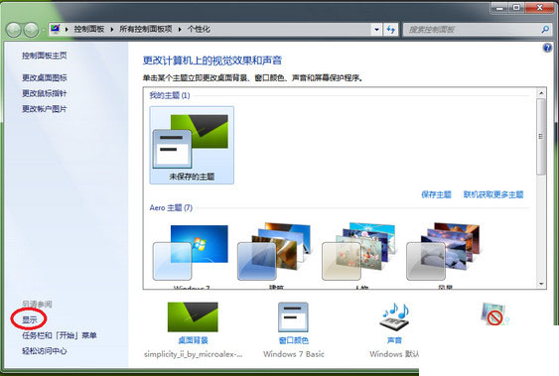559x376 pixels.
Task: Open 任务栏和「开始」菜单 link
Action: [x=60, y=335]
